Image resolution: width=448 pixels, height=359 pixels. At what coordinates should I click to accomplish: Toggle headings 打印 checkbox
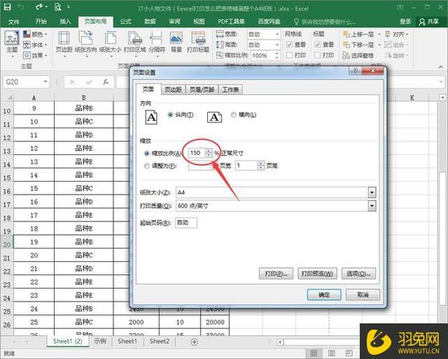click(x=317, y=55)
